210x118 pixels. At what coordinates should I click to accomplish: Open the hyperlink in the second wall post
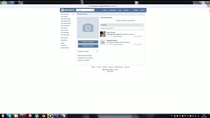(x=118, y=42)
